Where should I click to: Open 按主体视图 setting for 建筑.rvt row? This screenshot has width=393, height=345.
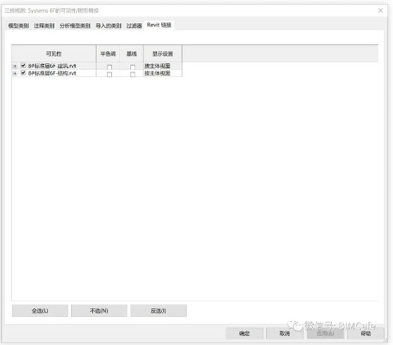coord(163,66)
